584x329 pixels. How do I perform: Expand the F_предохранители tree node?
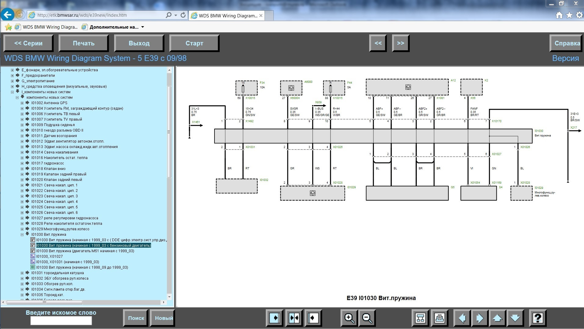coord(12,76)
